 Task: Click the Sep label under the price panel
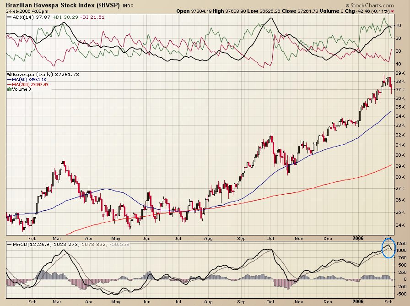coord(241,239)
